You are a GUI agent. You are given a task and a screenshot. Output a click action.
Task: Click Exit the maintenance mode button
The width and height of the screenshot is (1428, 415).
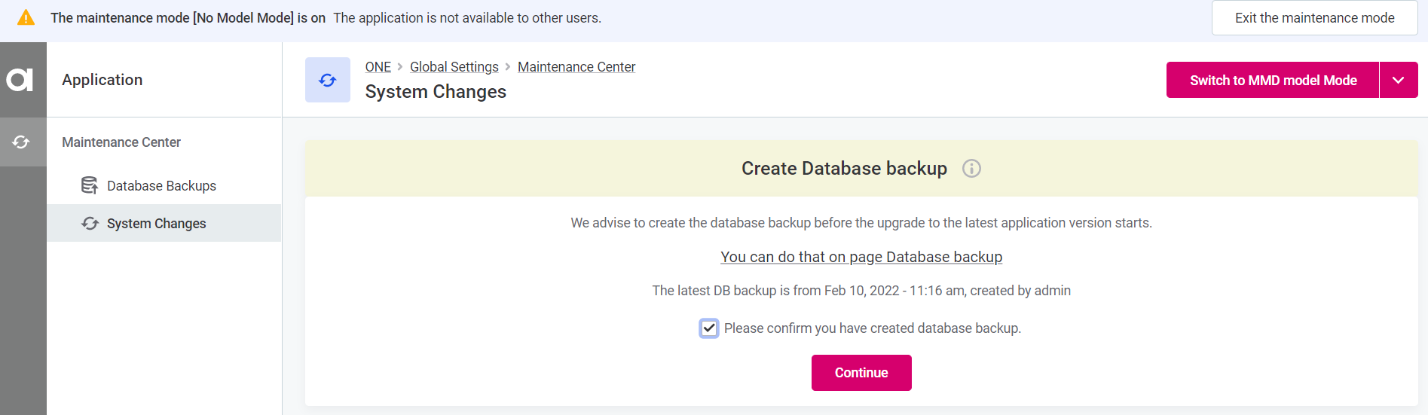tap(1313, 18)
